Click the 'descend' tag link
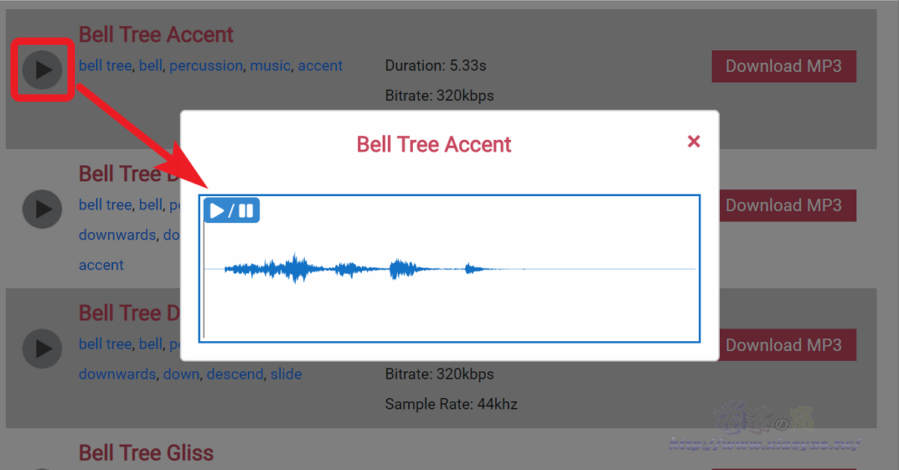Image resolution: width=899 pixels, height=470 pixels. (x=235, y=374)
